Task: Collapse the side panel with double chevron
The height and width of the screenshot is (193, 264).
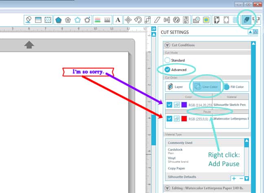Action: click(154, 29)
